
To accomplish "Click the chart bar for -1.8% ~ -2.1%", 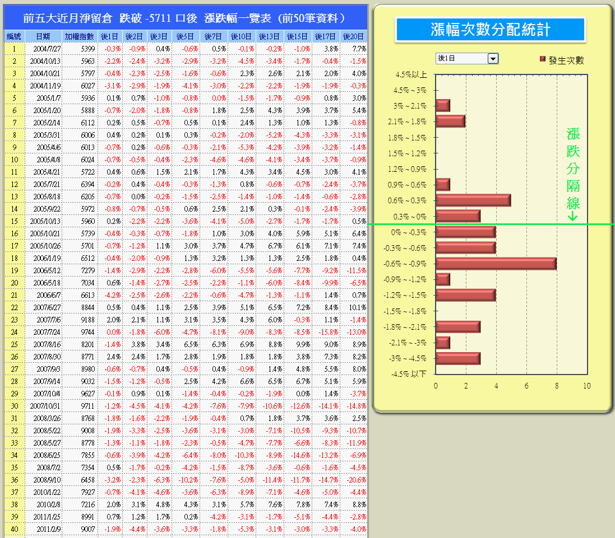I will click(458, 327).
